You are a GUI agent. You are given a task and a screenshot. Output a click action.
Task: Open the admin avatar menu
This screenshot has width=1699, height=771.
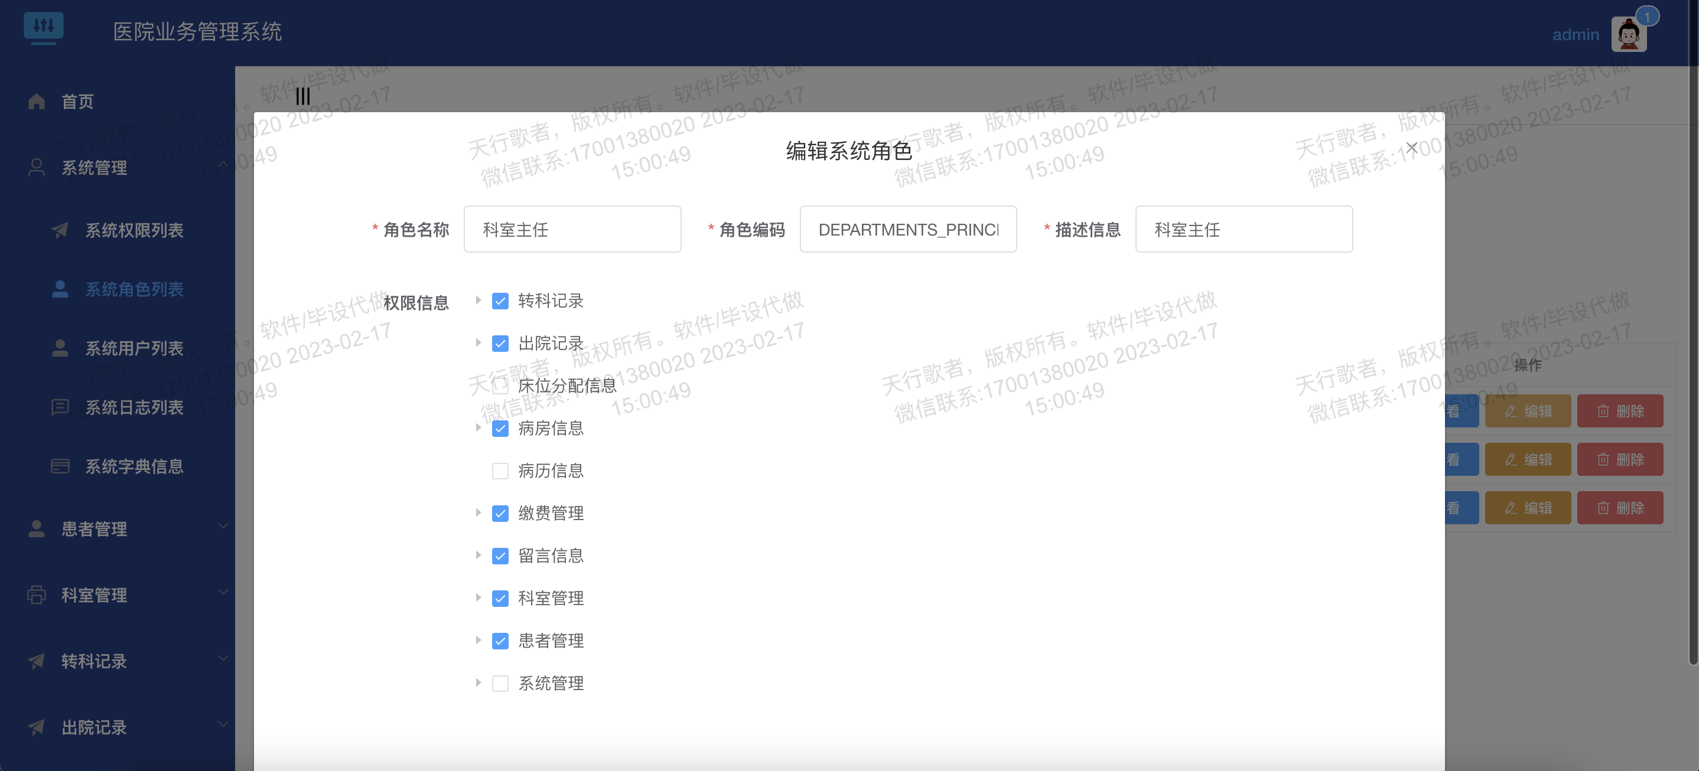1629,34
